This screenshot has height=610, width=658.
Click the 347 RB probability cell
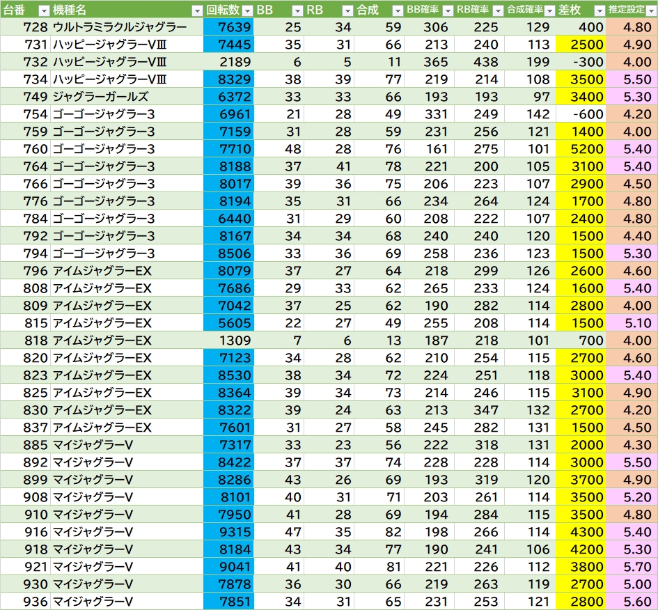(x=479, y=410)
